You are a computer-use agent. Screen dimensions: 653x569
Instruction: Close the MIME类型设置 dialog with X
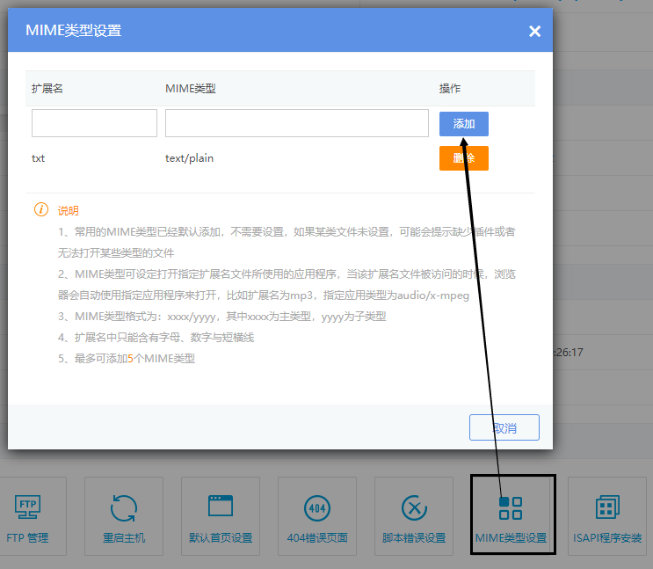534,32
